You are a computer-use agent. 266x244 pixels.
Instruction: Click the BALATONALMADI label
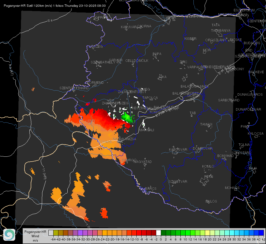click(195, 86)
